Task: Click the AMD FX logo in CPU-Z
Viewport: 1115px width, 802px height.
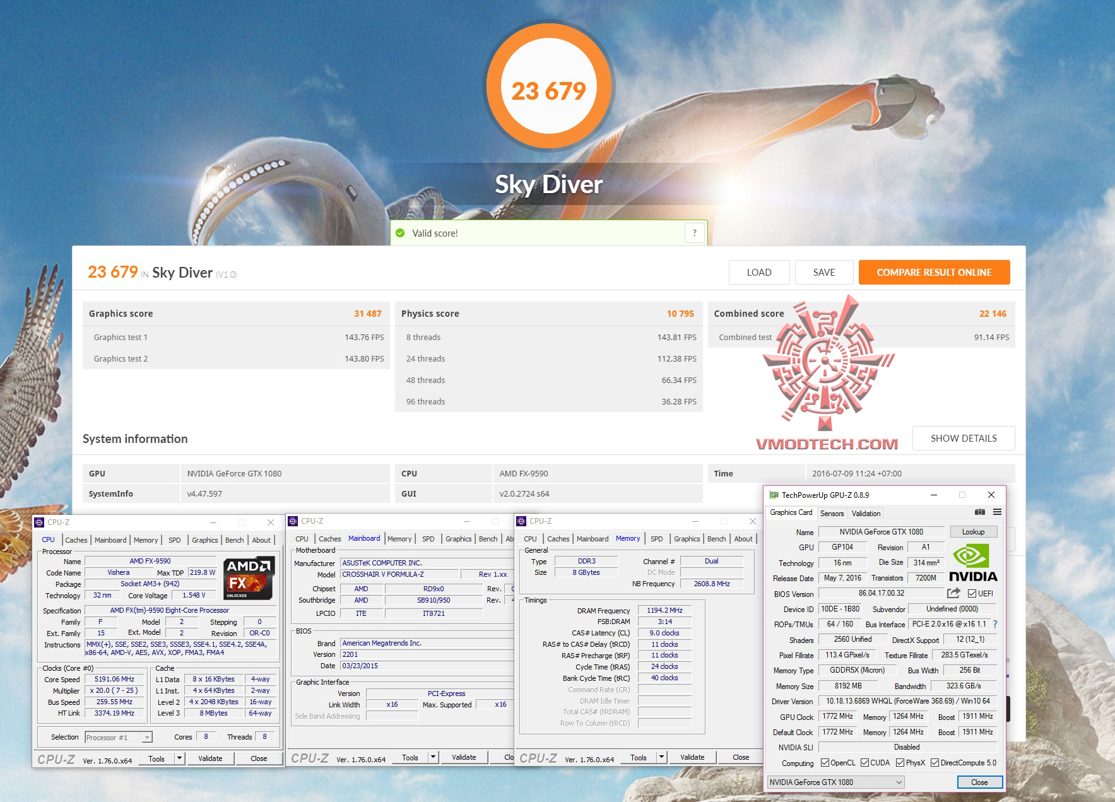Action: (249, 577)
